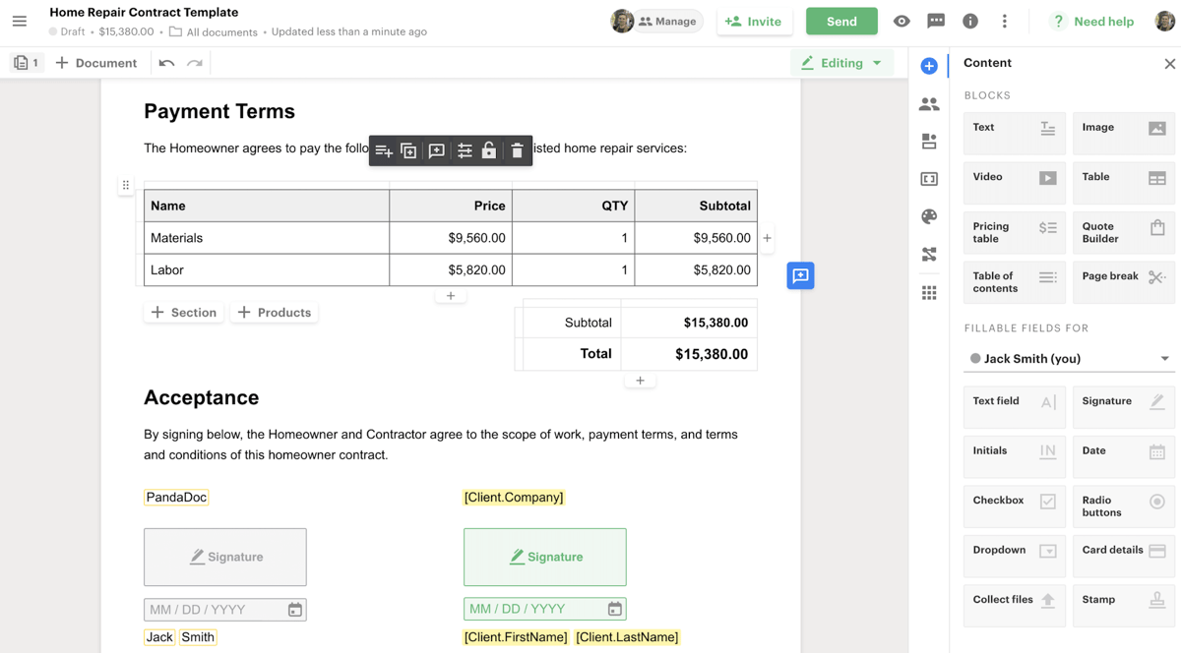1181x653 pixels.
Task: Select the Table of contents block
Action: pyautogui.click(x=1014, y=282)
